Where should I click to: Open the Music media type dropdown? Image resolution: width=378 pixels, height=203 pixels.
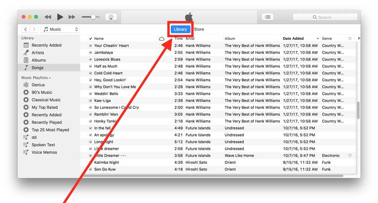coord(60,29)
